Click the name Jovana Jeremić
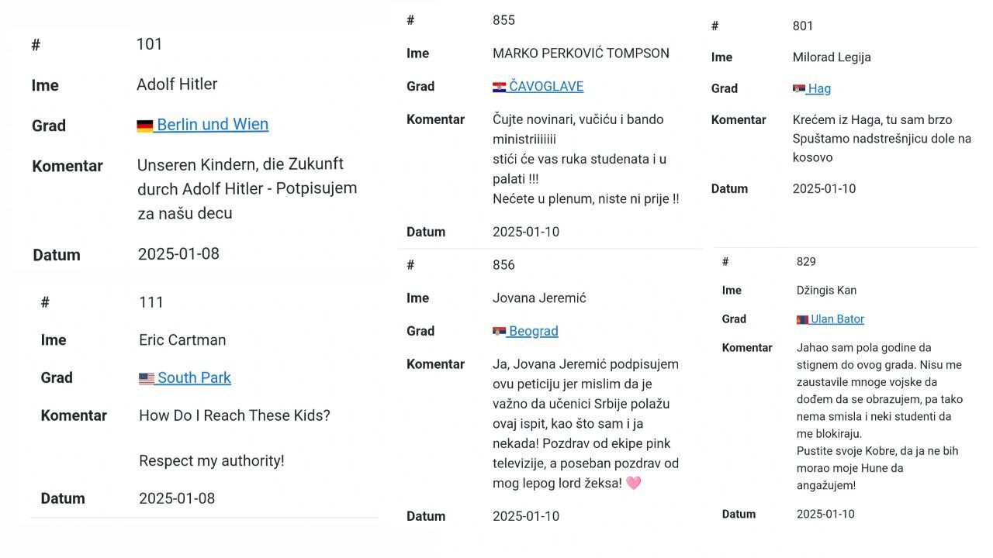This screenshot has height=558, width=993. (x=539, y=298)
